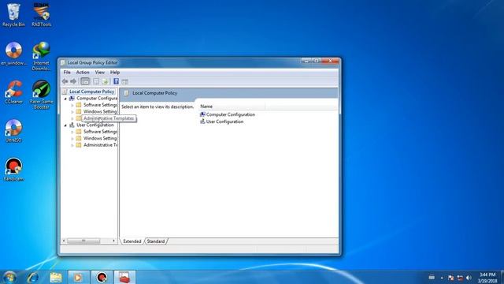This screenshot has width=504, height=284.
Task: Switch to Bandicam taskbar button
Action: pos(102,277)
